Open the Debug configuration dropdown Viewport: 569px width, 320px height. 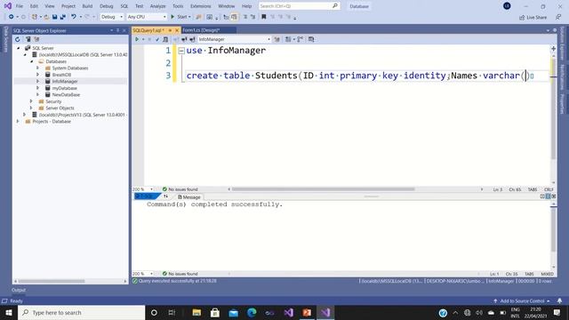click(112, 17)
